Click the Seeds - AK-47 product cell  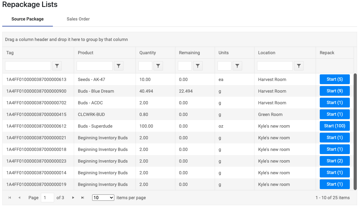(105, 79)
